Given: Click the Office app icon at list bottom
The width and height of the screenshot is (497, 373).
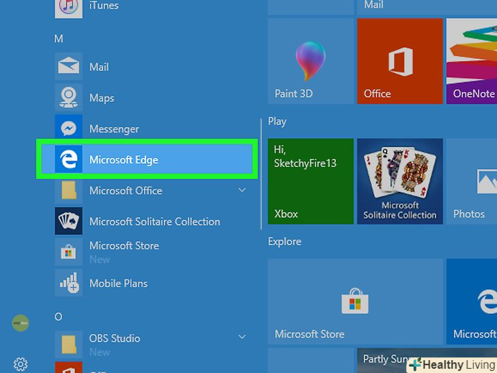Looking at the screenshot, I should (68, 368).
